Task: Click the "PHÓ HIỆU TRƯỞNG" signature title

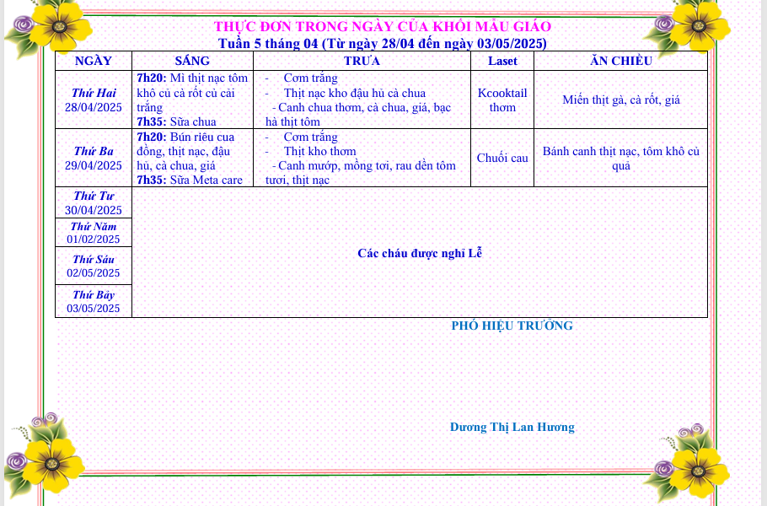Action: point(512,326)
